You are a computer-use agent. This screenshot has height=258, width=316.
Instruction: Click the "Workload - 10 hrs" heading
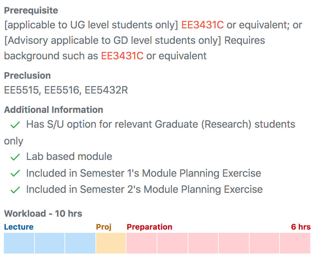click(43, 213)
